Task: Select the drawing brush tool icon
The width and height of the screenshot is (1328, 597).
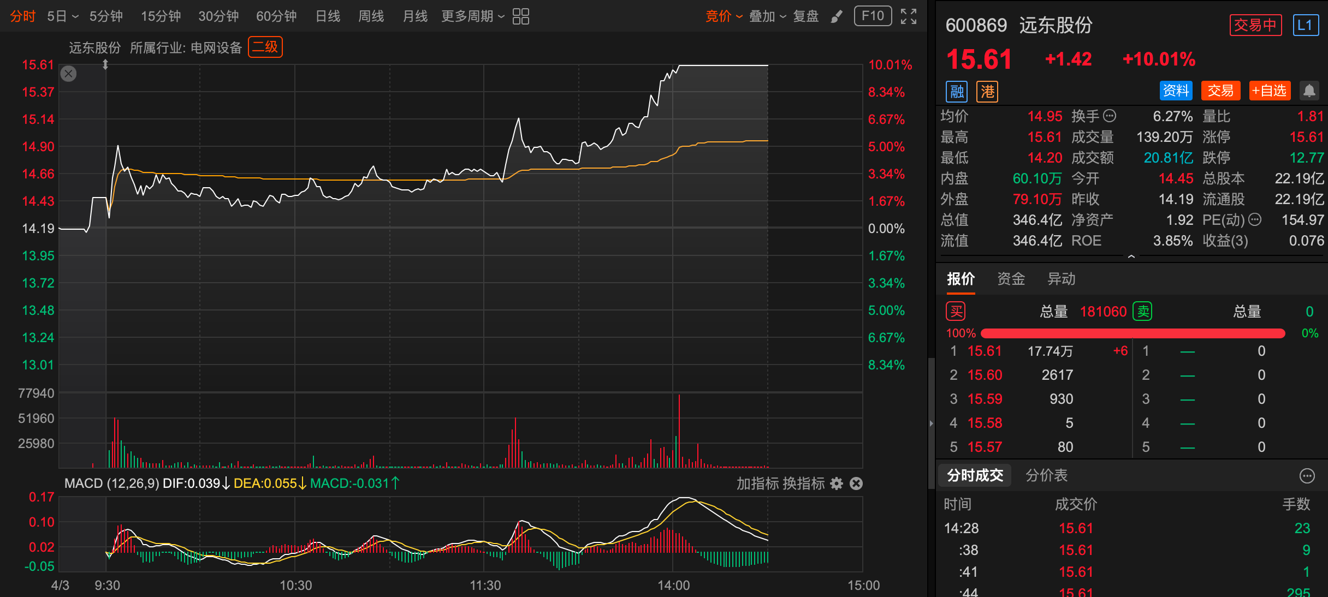Action: point(836,17)
